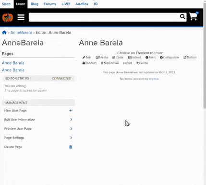Click the search magnifier icon
The image size is (206, 185).
click(182, 16)
